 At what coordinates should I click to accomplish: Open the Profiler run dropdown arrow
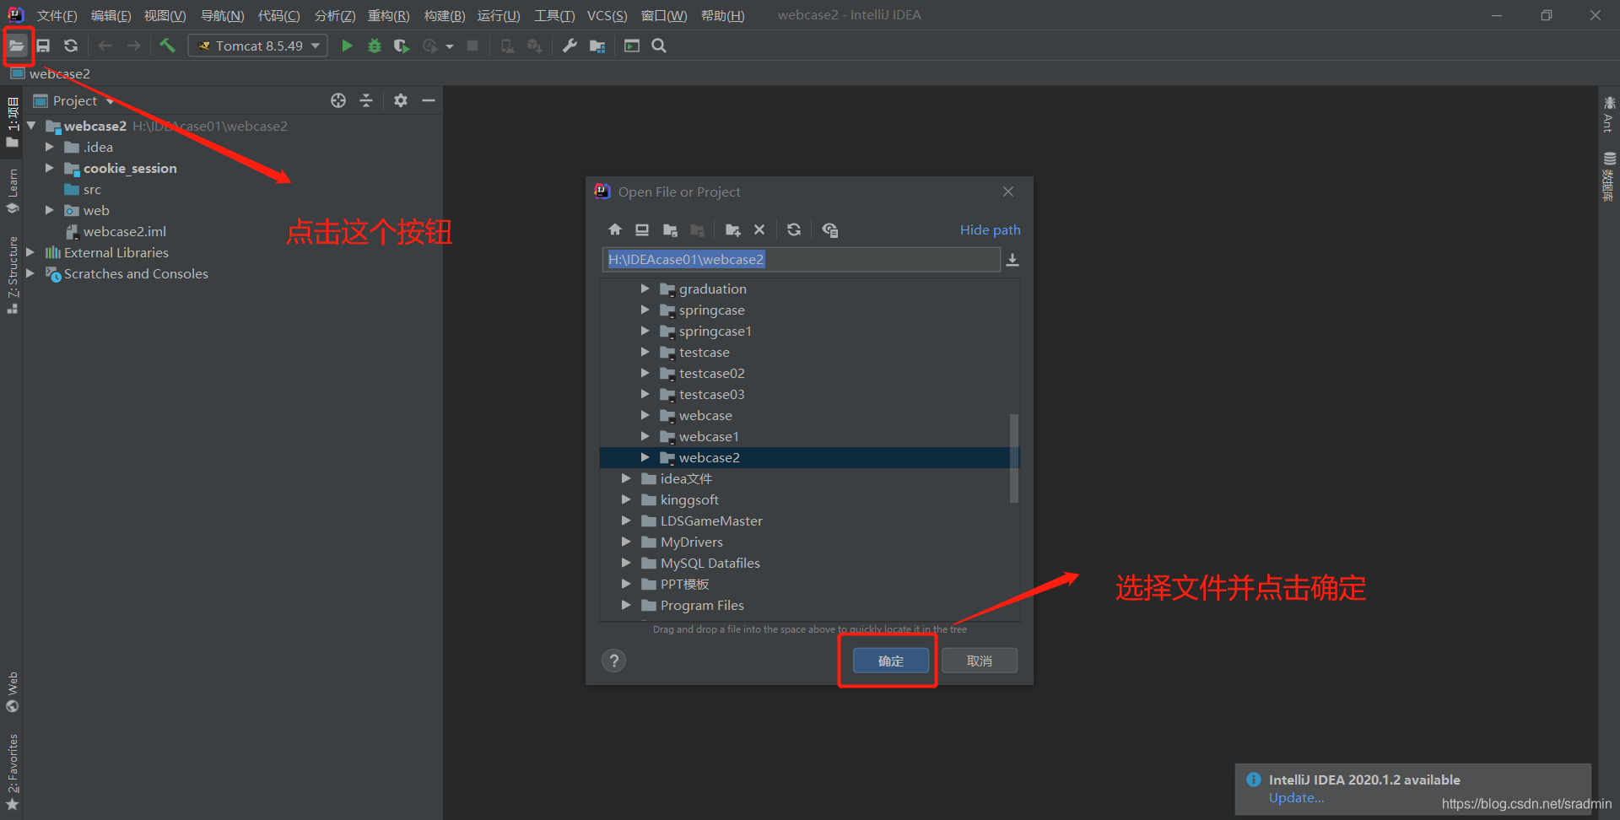coord(450,46)
